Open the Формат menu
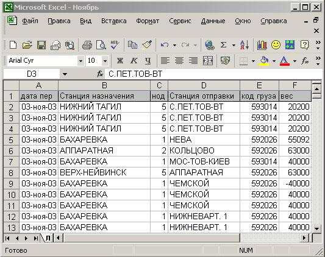 [x=148, y=21]
